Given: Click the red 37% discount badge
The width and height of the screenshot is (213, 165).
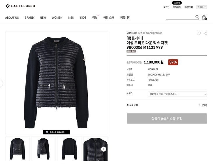Looking at the screenshot, I should 173,62.
